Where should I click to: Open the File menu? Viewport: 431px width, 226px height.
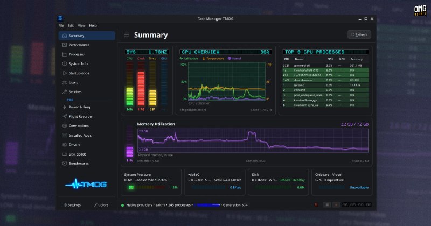pyautogui.click(x=61, y=25)
